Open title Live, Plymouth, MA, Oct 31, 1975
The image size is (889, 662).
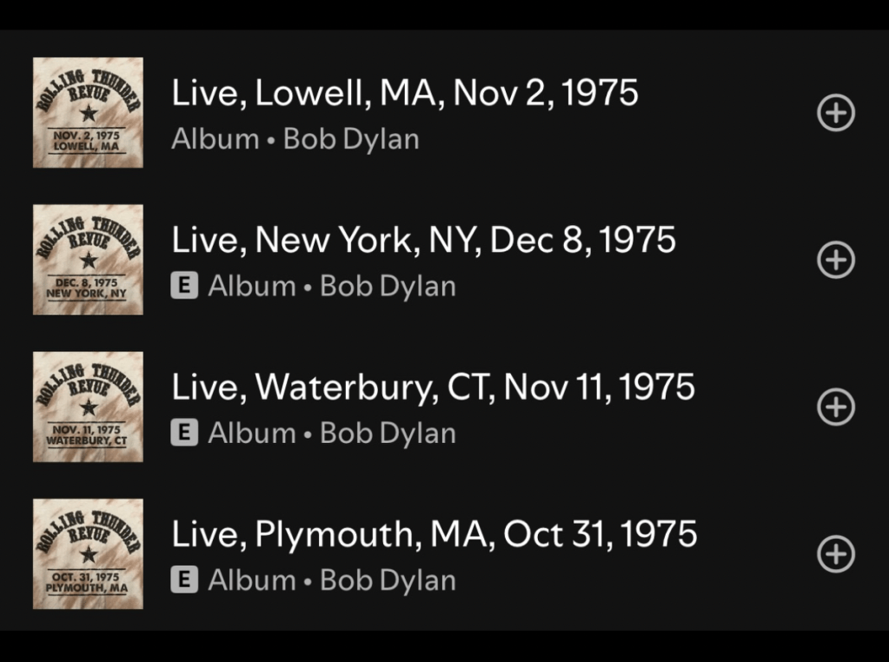pos(435,533)
